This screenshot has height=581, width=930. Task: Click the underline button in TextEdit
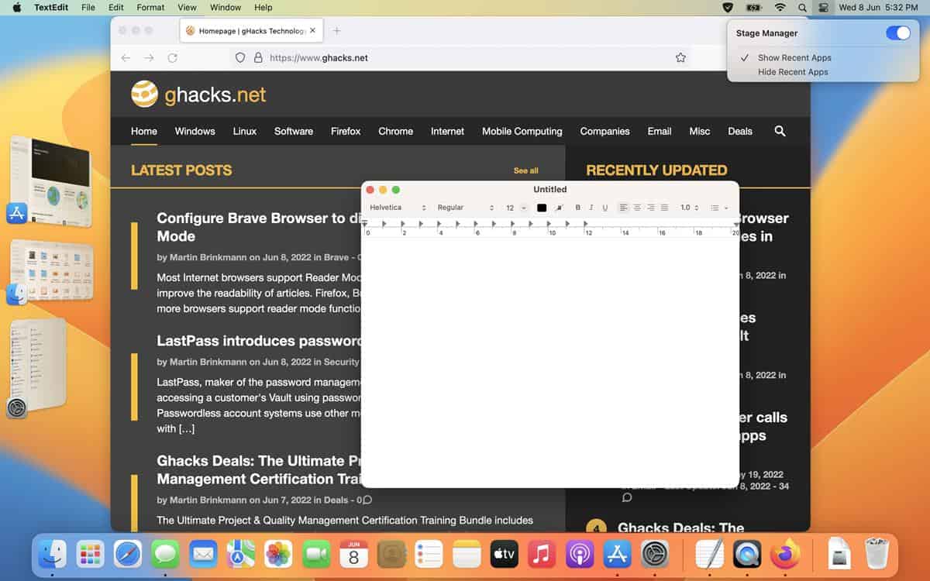605,208
